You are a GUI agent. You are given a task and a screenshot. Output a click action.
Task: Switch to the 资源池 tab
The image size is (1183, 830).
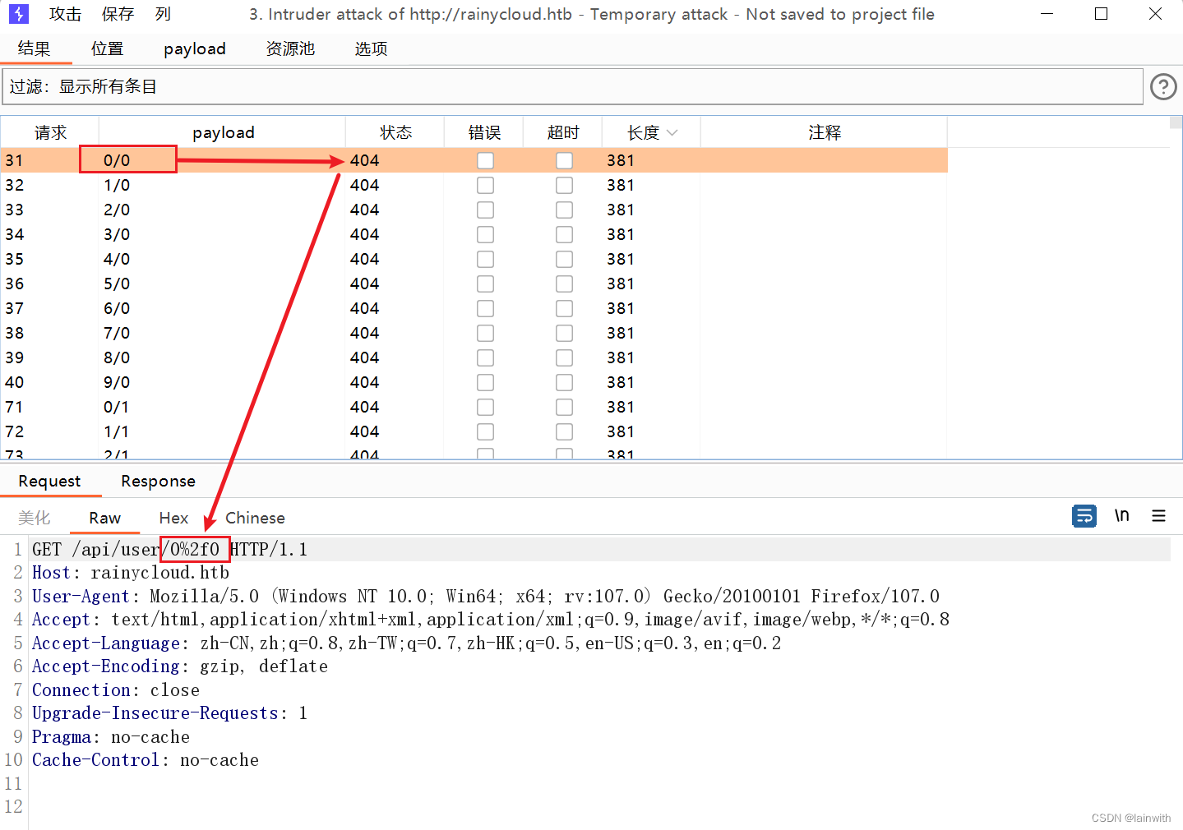tap(290, 48)
